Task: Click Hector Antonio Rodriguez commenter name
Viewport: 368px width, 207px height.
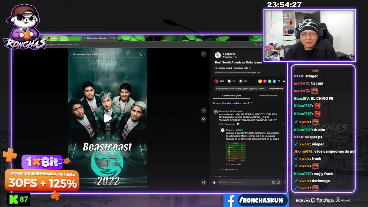Action: click(231, 111)
